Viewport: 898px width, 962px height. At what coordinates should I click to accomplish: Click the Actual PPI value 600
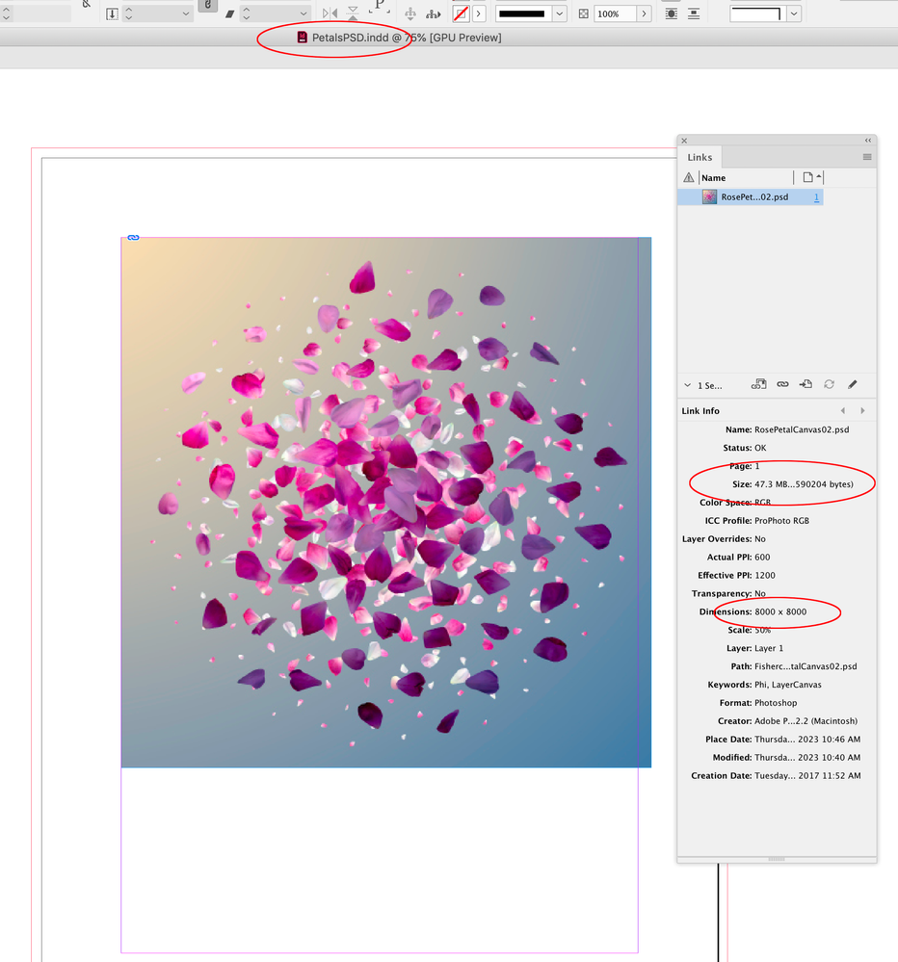click(762, 558)
